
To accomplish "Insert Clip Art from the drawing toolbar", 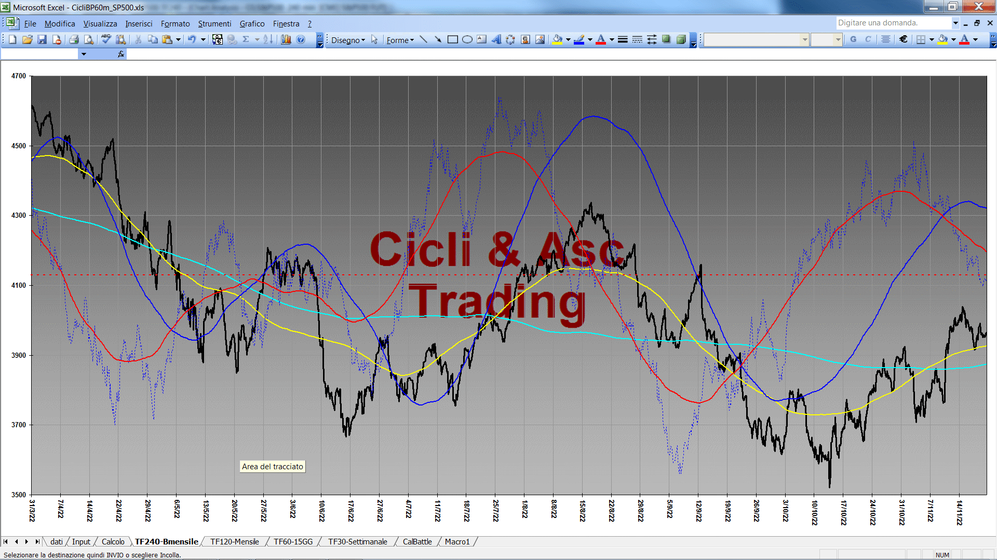I will click(x=526, y=39).
